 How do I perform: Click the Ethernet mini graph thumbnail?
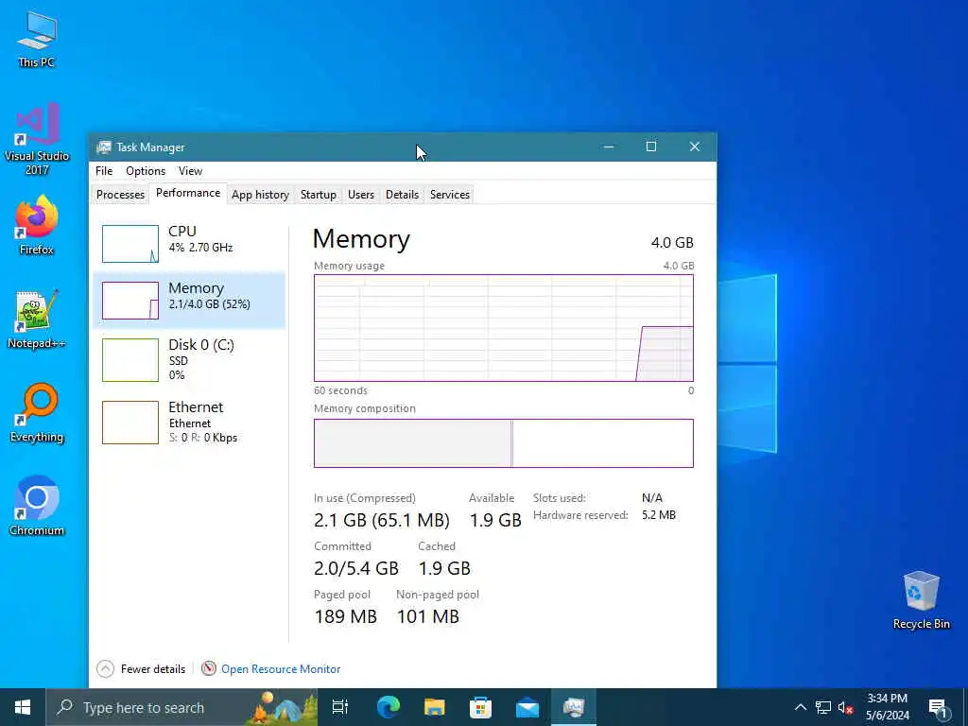[130, 423]
